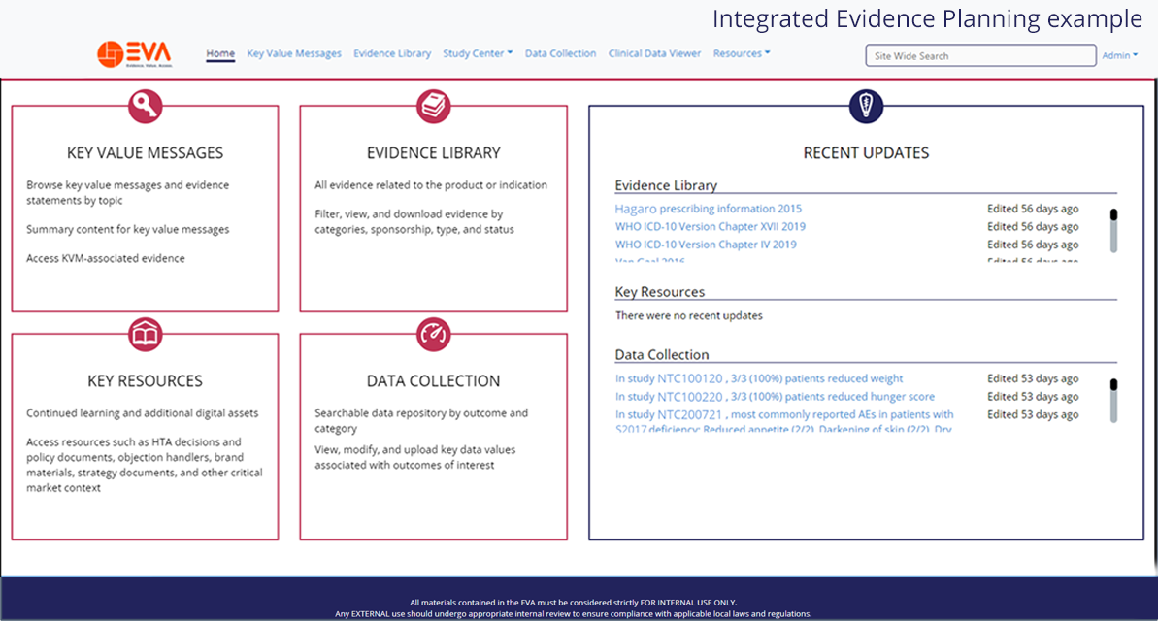Click 'Edited 53 days ago' beside NTC100120 entry
Viewport: 1158px width, 621px height.
click(1033, 378)
